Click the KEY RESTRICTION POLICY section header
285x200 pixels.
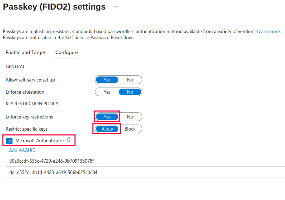32,104
